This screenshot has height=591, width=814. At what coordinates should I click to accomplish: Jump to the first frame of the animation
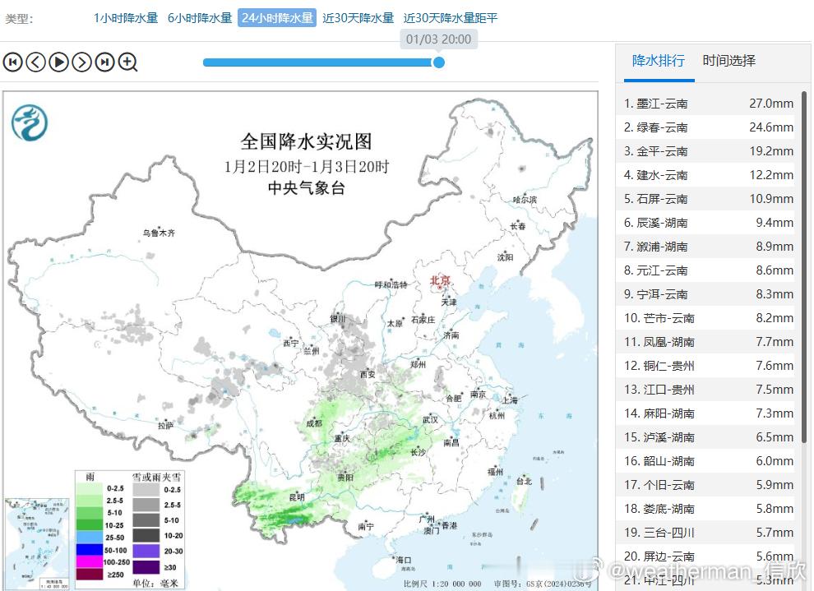(x=12, y=62)
